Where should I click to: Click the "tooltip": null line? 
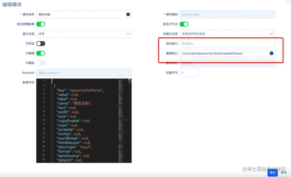coord(69,134)
